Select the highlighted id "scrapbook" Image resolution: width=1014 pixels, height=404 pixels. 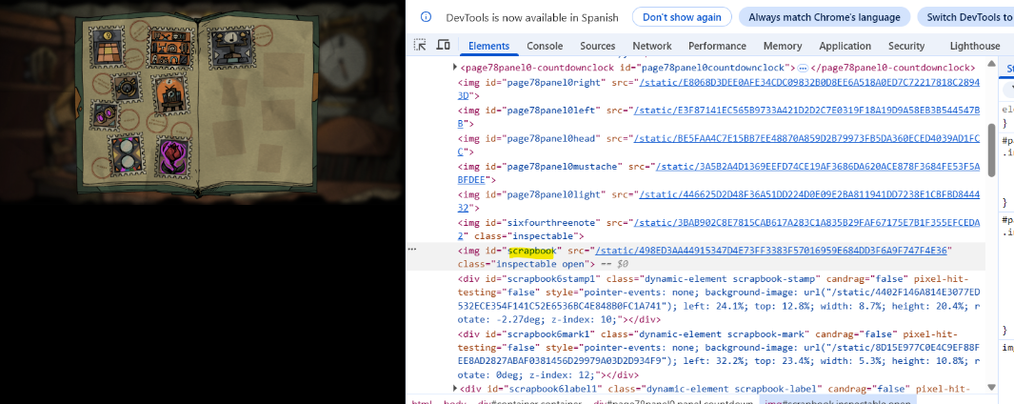(x=531, y=250)
